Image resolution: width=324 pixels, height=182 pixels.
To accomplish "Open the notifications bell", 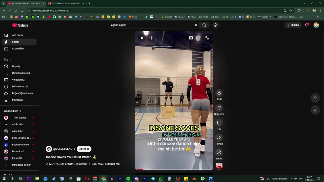I will (307, 25).
